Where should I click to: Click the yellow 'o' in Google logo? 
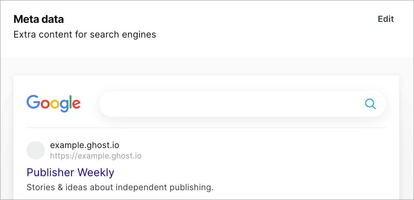(x=55, y=104)
